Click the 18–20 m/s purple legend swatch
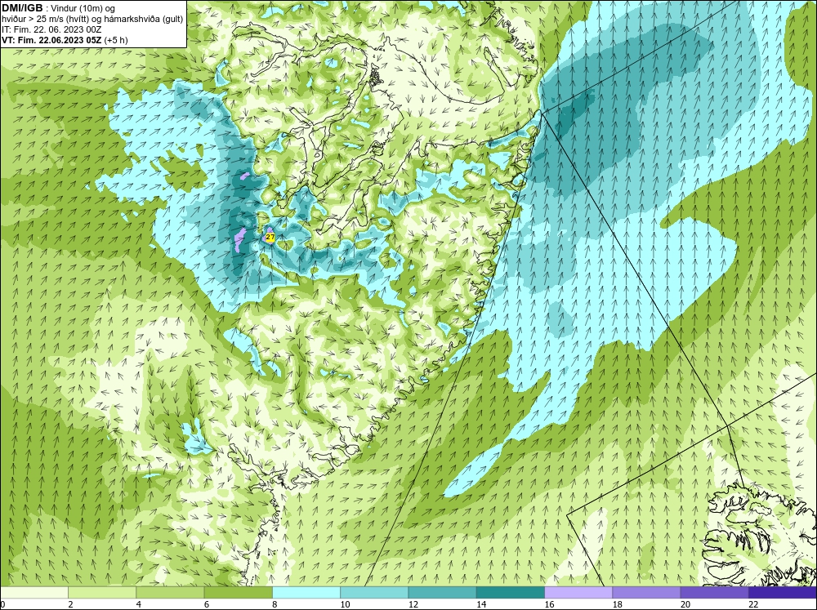This screenshot has height=610, width=817. (x=646, y=593)
